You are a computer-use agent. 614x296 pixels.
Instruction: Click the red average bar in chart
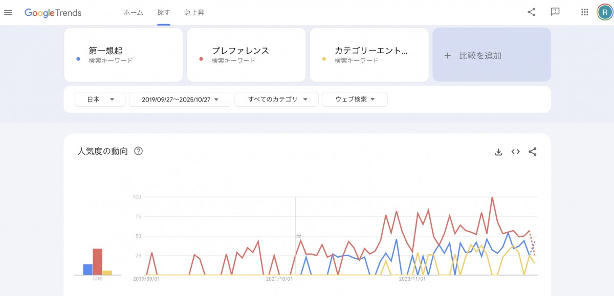coord(97,262)
